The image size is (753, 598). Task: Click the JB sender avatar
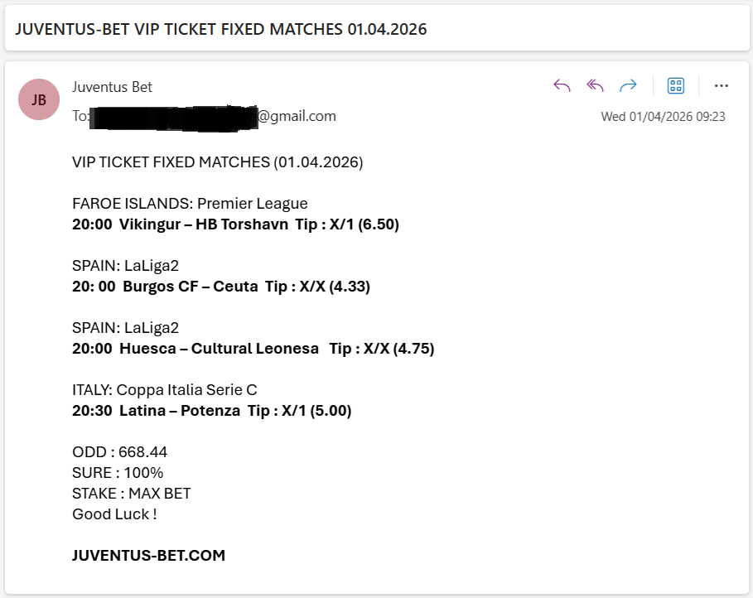pos(39,99)
